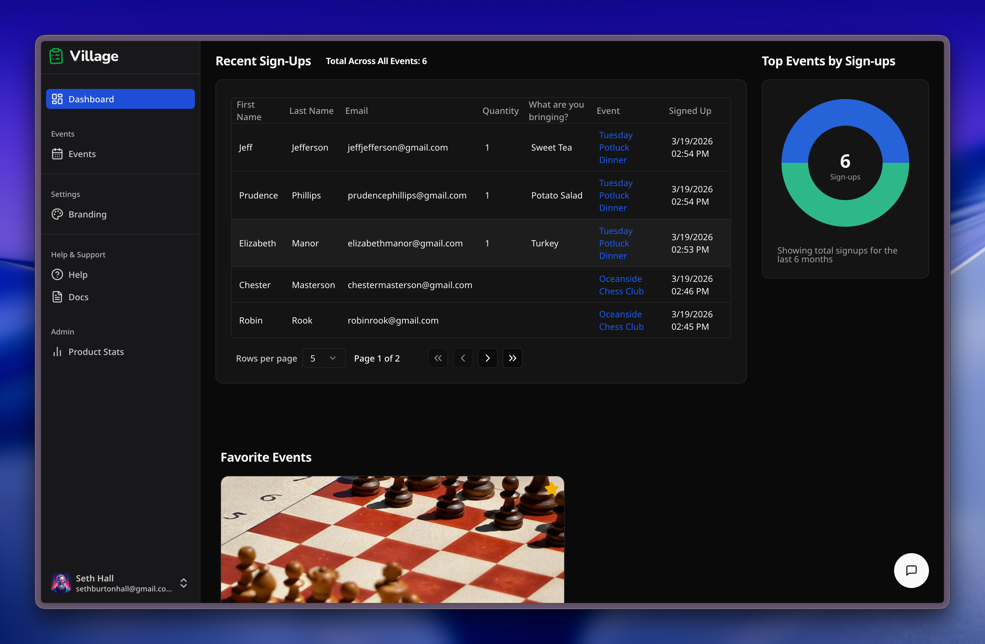Open the chess board favorite event thumbnail

pos(392,539)
